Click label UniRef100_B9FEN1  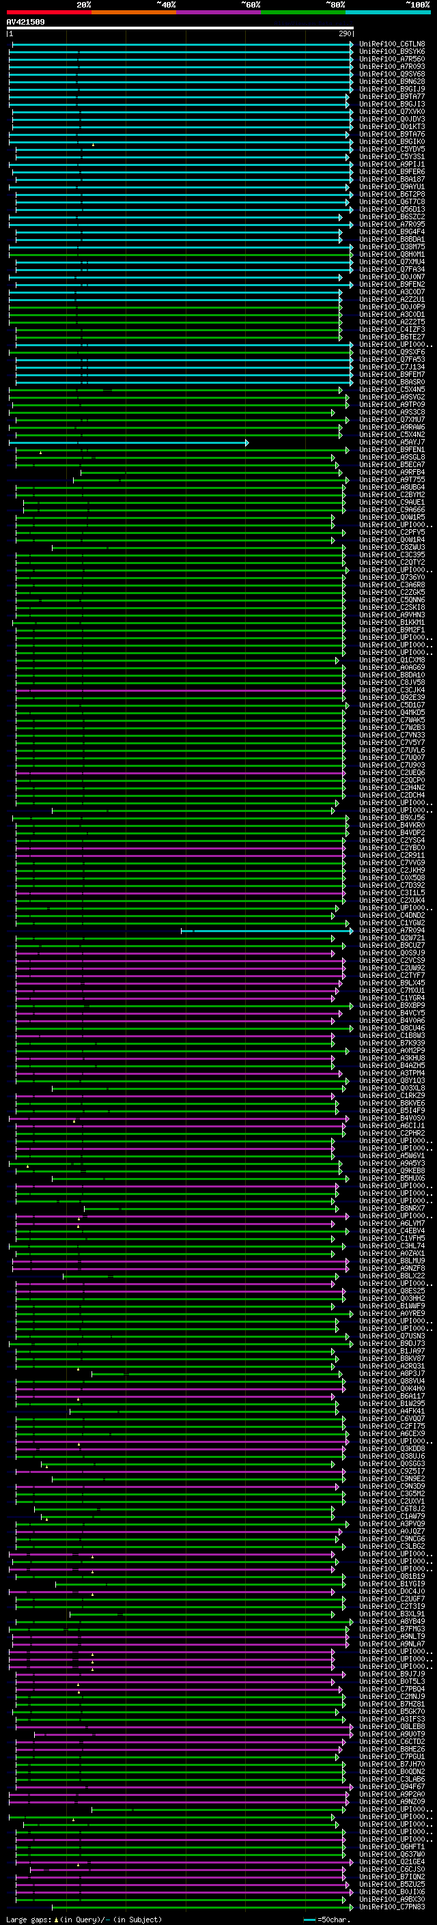coord(391,450)
